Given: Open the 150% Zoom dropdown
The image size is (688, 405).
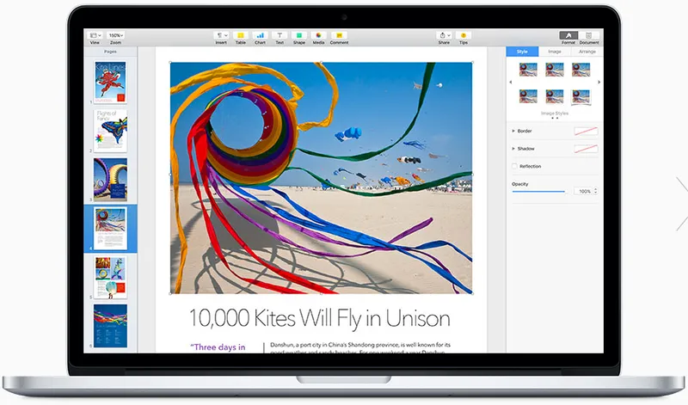Looking at the screenshot, I should [x=116, y=35].
